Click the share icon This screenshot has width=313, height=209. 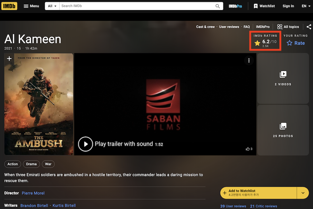[x=309, y=27]
